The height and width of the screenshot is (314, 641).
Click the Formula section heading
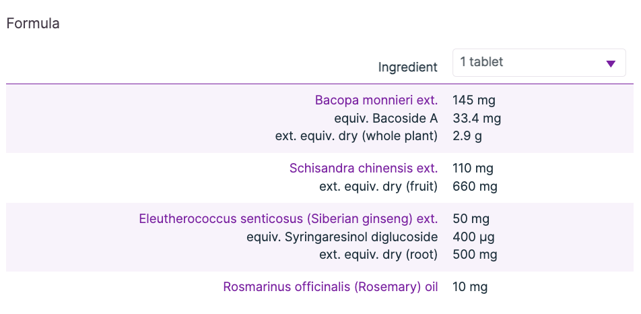[x=33, y=24]
